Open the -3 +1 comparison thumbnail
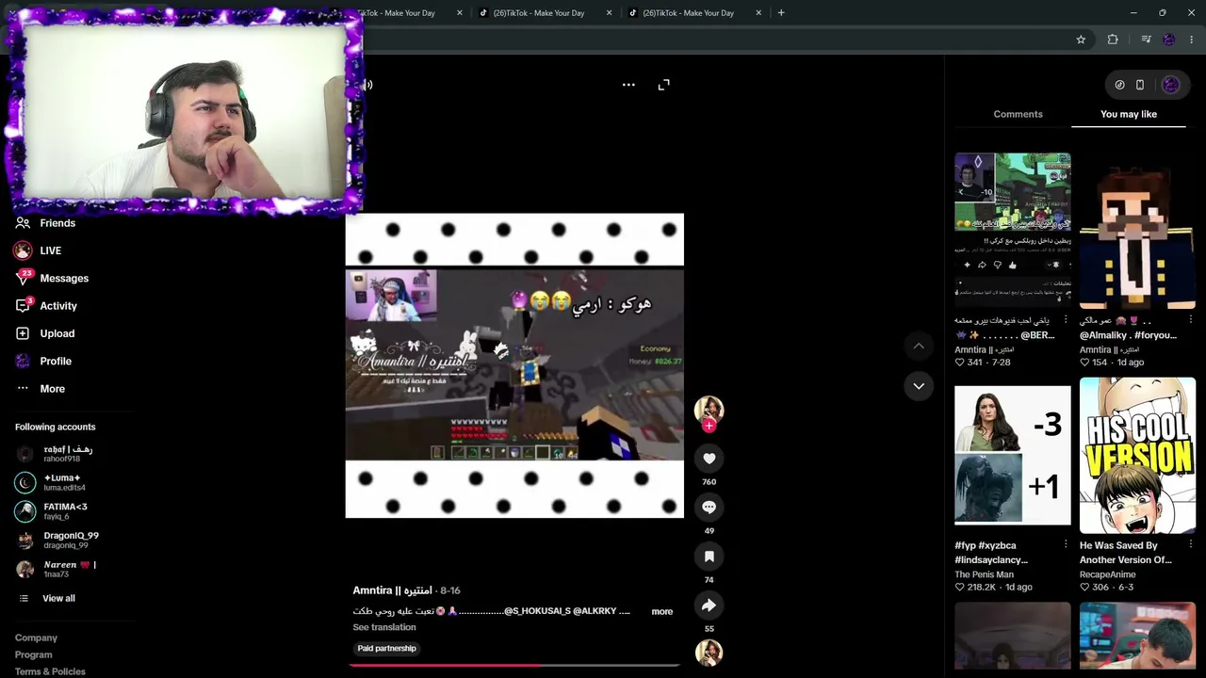 (x=1013, y=456)
